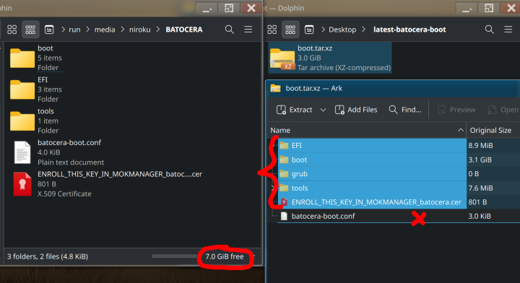Select compact view mode in right Dolphin
Image resolution: width=520 pixels, height=283 pixels.
[x=290, y=30]
